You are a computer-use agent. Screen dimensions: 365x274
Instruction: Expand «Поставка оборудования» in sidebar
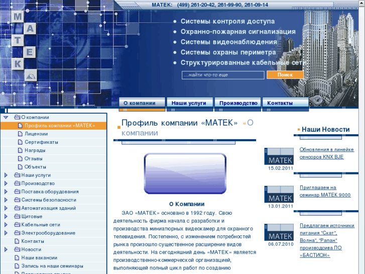click(6, 192)
